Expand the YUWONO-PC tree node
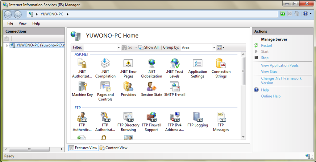 coord(7,46)
